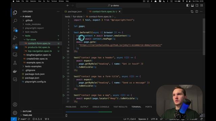Open the Accounts icon in activity bar

click(15, 105)
